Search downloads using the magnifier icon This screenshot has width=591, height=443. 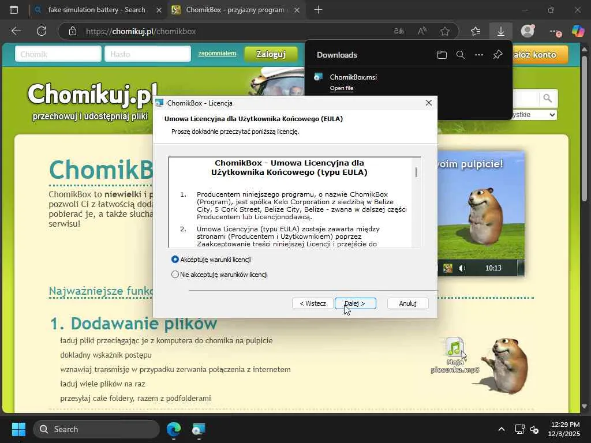click(x=460, y=55)
